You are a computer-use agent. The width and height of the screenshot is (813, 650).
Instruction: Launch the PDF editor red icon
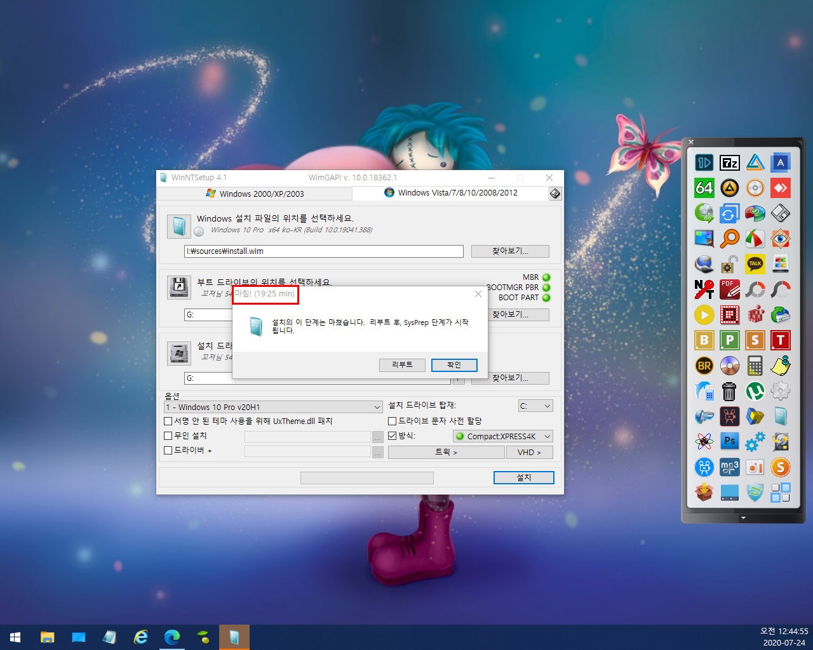pos(729,289)
